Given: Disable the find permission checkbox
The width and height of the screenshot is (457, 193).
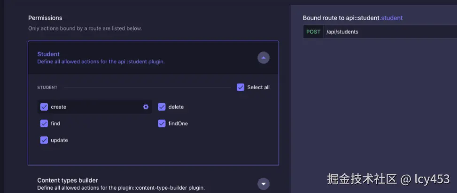Looking at the screenshot, I should [x=44, y=124].
